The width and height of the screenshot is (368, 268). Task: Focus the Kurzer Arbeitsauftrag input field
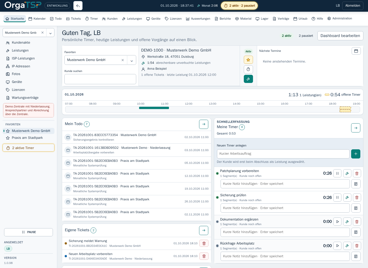[283, 154]
